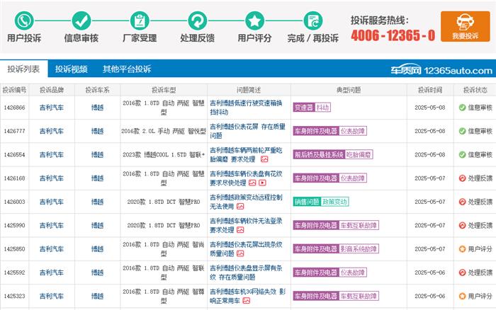Click red 处理反馈 status icon for 1425592
The width and height of the screenshot is (496, 310).
pos(462,272)
